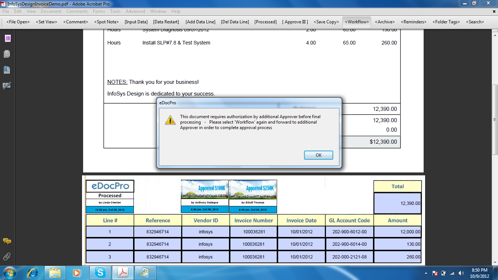
Task: Click the [Input Data] toolbar button
Action: pos(136,22)
